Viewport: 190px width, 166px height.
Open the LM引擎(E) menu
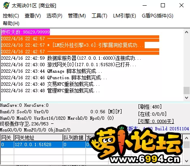(124, 16)
